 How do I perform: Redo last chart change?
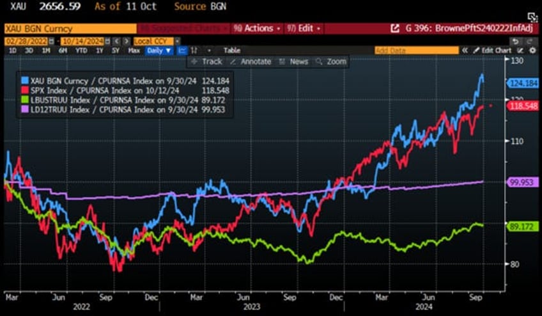(x=530, y=41)
